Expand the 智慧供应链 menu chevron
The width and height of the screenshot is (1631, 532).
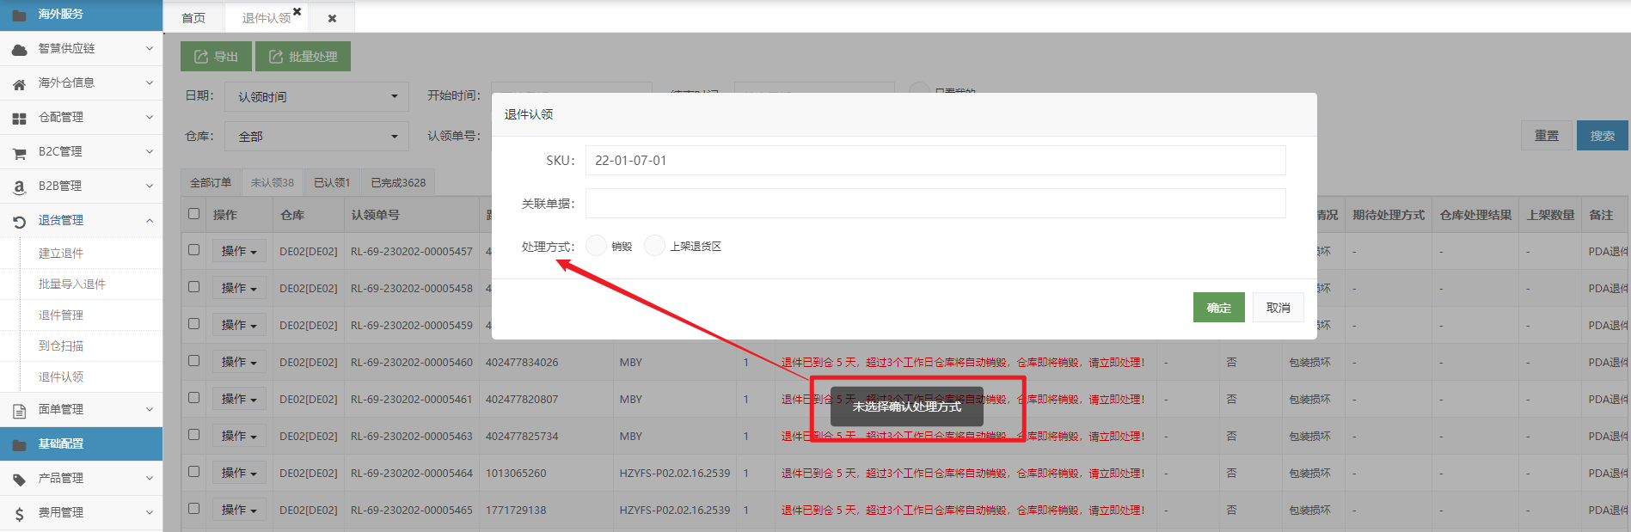pyautogui.click(x=149, y=49)
